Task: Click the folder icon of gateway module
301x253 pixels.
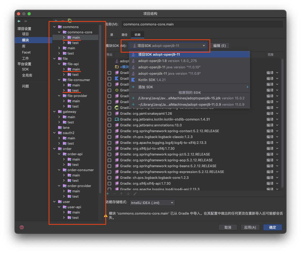Action: (60, 112)
